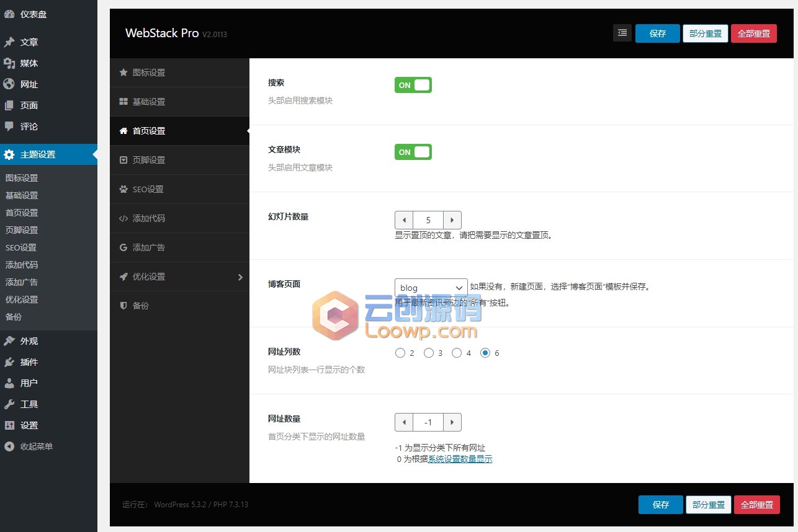Image resolution: width=798 pixels, height=532 pixels.
Task: Click the comment bubble icon beside 评论
Action: tap(9, 126)
